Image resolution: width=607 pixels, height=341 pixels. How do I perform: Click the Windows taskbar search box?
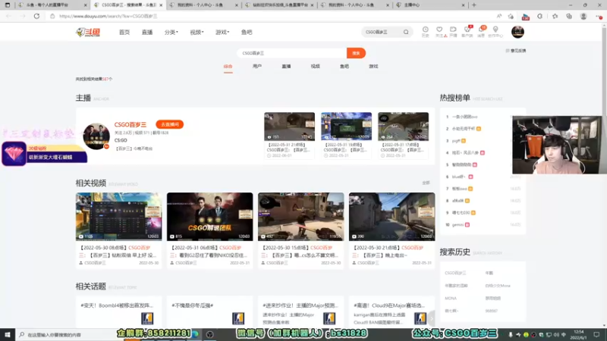pyautogui.click(x=66, y=335)
